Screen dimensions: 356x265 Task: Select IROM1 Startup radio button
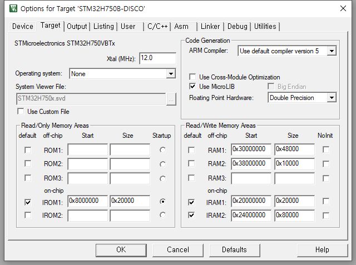pyautogui.click(x=162, y=201)
